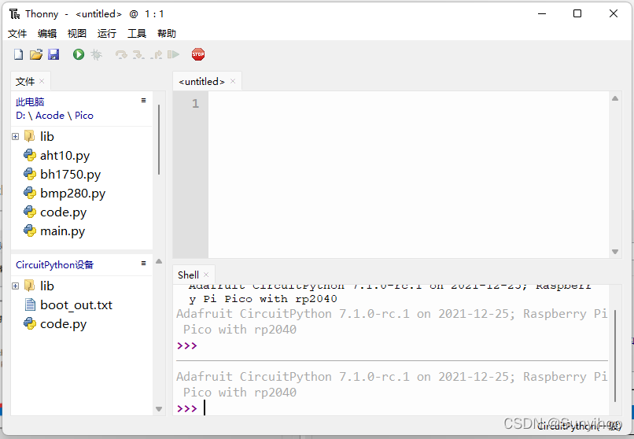
Task: Expand the lib folder under 此电脑
Action: pyautogui.click(x=16, y=137)
